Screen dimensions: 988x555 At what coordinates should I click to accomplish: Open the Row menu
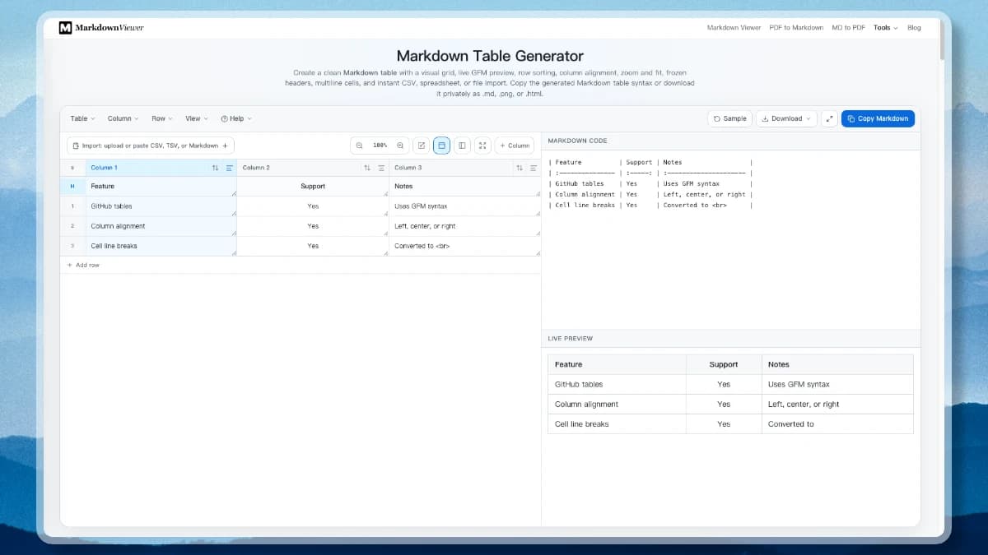pos(162,118)
